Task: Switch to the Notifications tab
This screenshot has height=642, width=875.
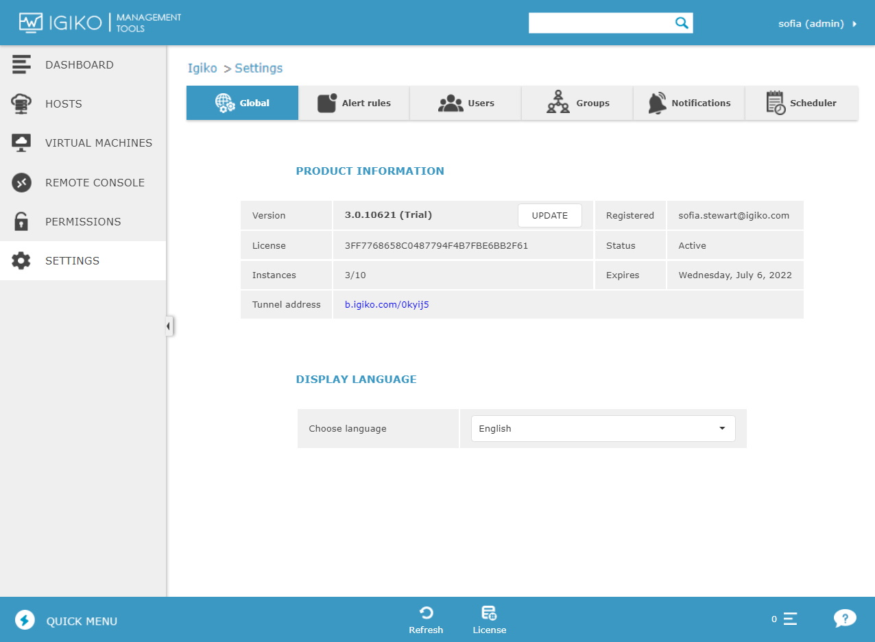Action: (689, 103)
